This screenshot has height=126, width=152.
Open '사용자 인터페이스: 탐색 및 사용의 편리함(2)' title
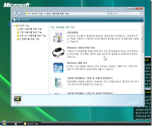point(90,93)
